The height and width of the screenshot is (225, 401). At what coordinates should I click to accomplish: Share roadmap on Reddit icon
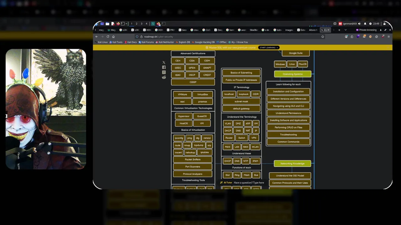click(x=164, y=77)
